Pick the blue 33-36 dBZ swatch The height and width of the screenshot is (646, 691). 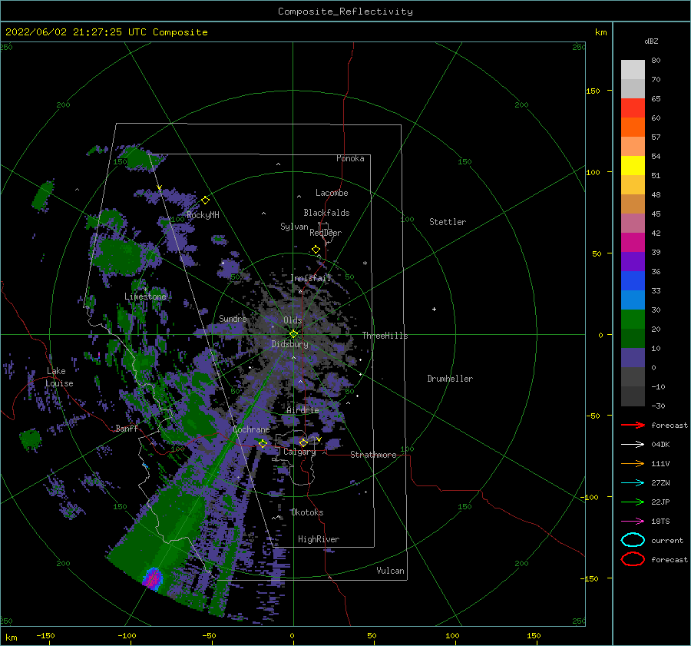click(633, 281)
